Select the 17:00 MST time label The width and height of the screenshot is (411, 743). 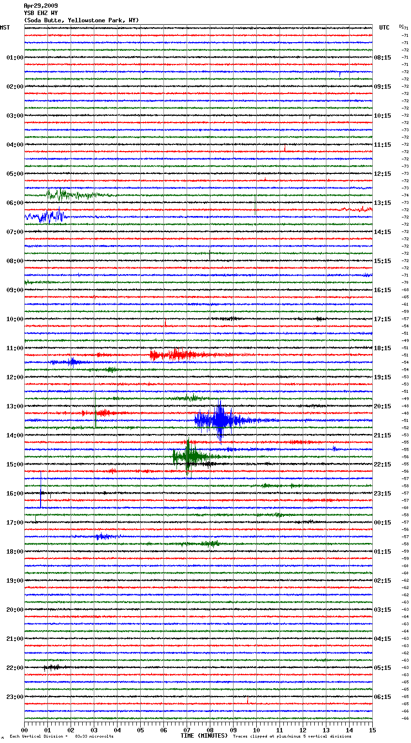pos(15,523)
